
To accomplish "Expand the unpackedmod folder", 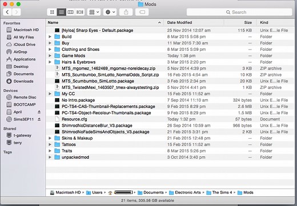I will click(x=50, y=157).
